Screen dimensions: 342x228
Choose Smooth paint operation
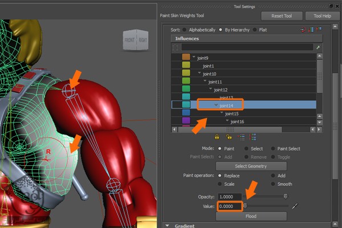[273, 184]
